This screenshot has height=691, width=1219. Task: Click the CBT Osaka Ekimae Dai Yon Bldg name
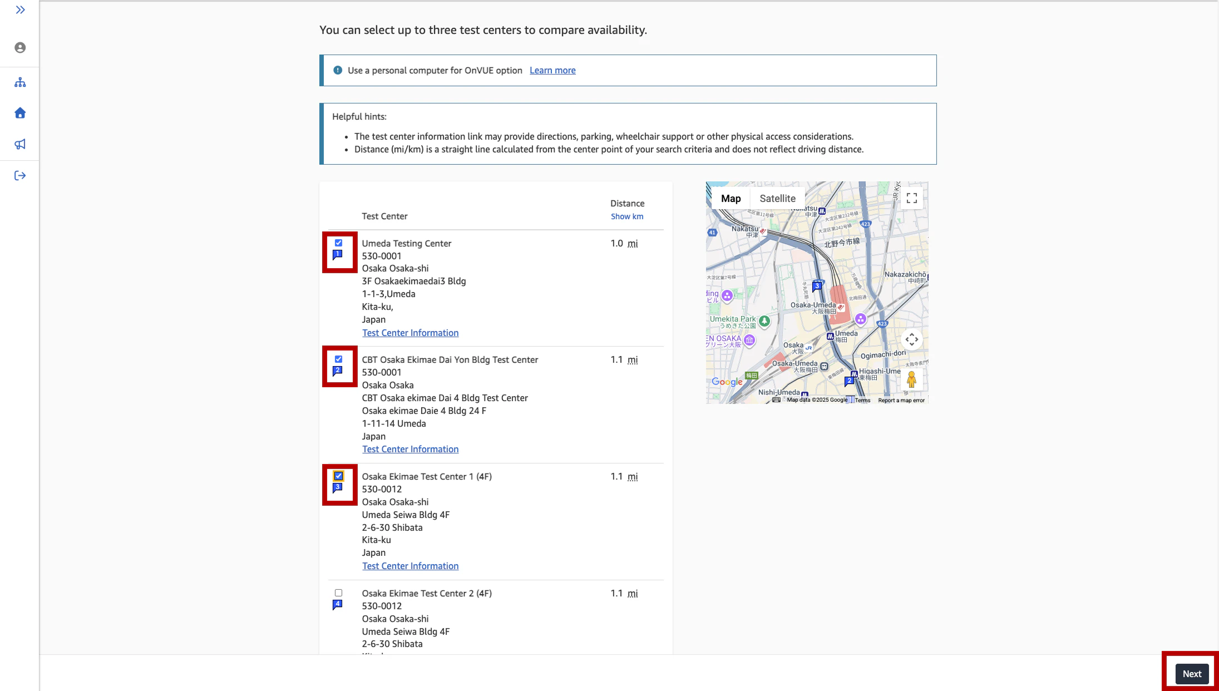click(x=450, y=359)
